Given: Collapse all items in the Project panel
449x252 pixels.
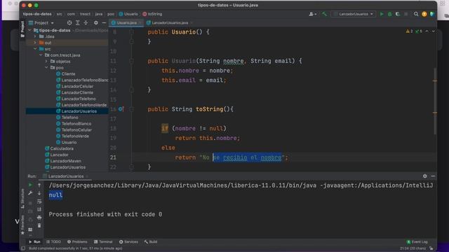Looking at the screenshot, I should [86, 23].
